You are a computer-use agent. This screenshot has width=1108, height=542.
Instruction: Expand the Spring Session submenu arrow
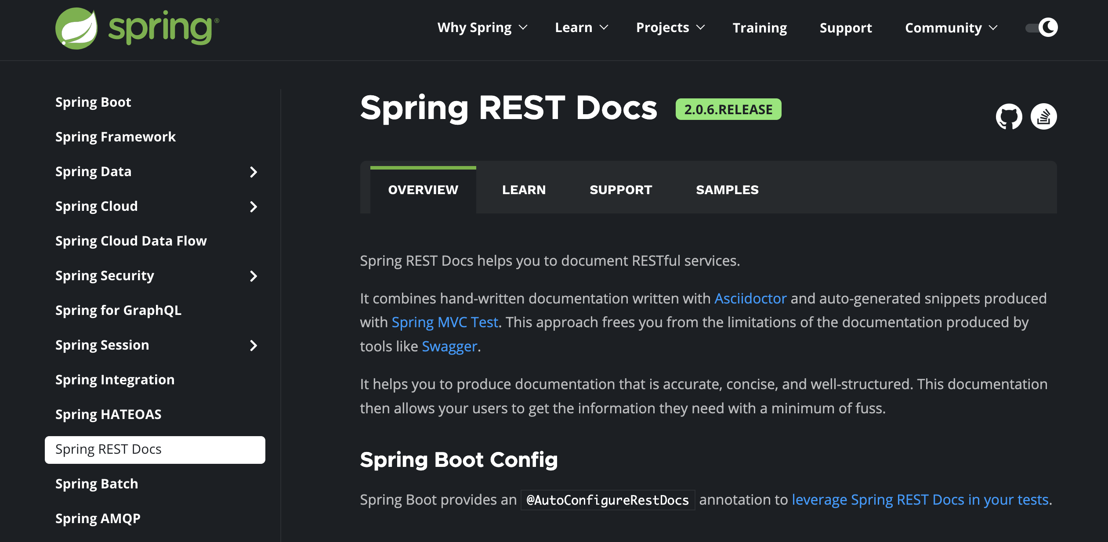[x=253, y=345]
